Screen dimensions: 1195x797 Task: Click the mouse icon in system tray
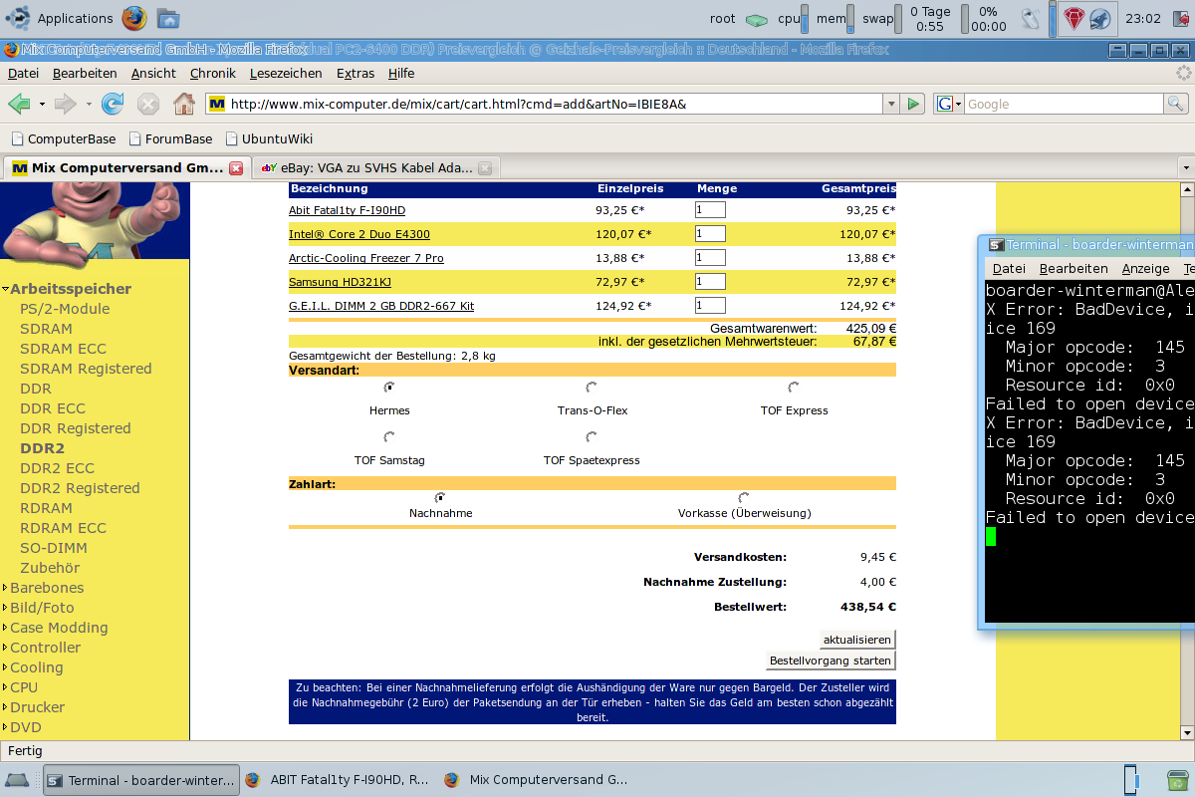coord(1032,18)
